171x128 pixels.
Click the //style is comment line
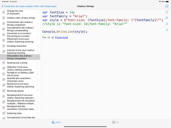pos(85,24)
